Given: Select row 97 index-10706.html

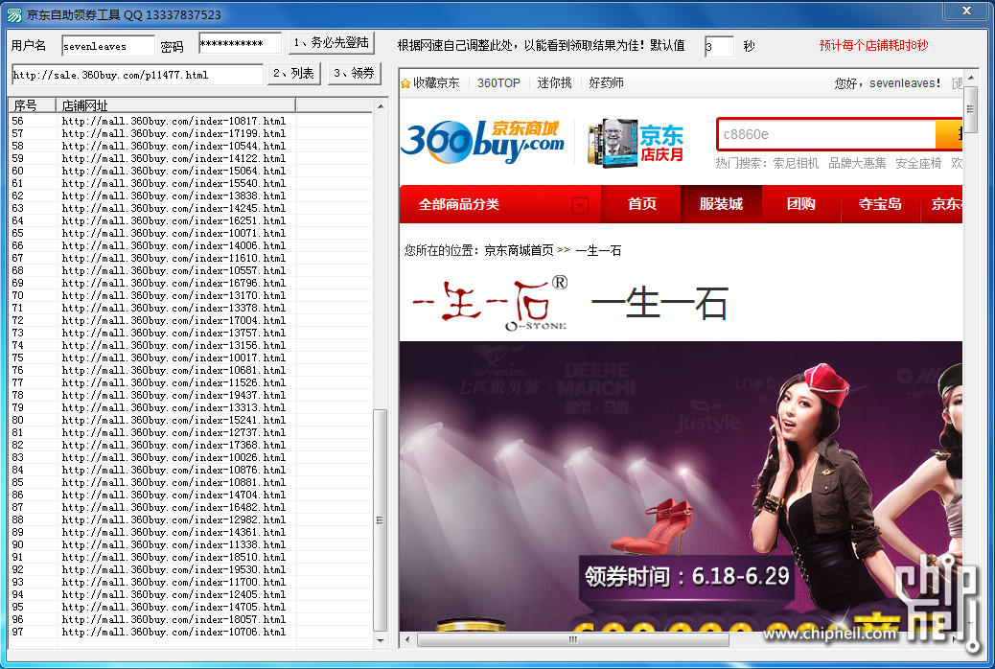Looking at the screenshot, I should click(191, 632).
